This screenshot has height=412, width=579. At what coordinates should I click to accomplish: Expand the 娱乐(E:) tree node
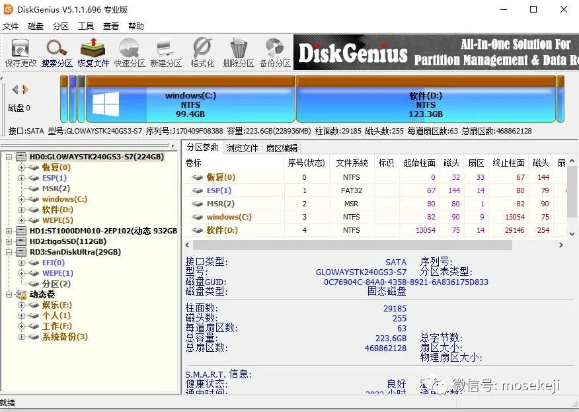21,306
